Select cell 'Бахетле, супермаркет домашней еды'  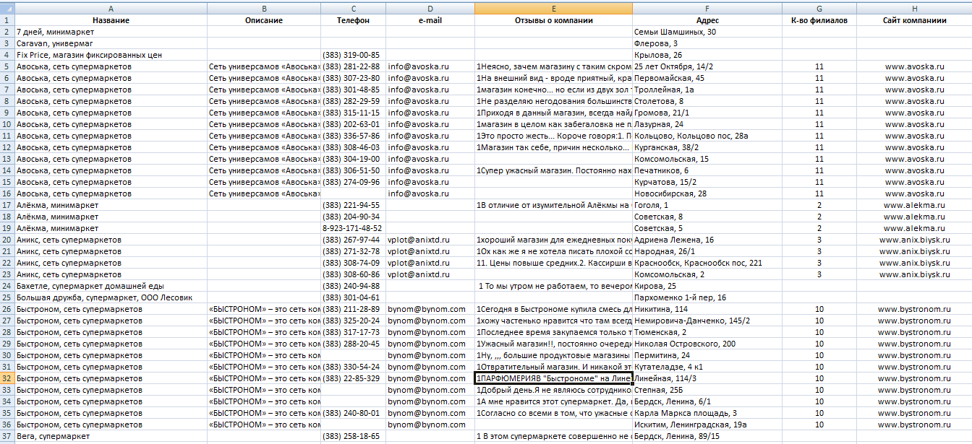pos(111,286)
